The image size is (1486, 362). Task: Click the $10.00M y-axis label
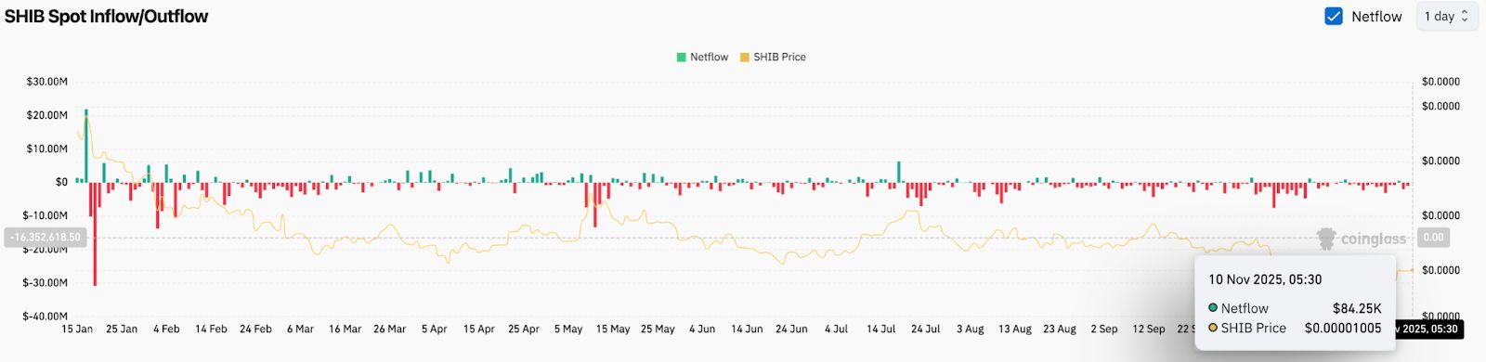coord(47,149)
